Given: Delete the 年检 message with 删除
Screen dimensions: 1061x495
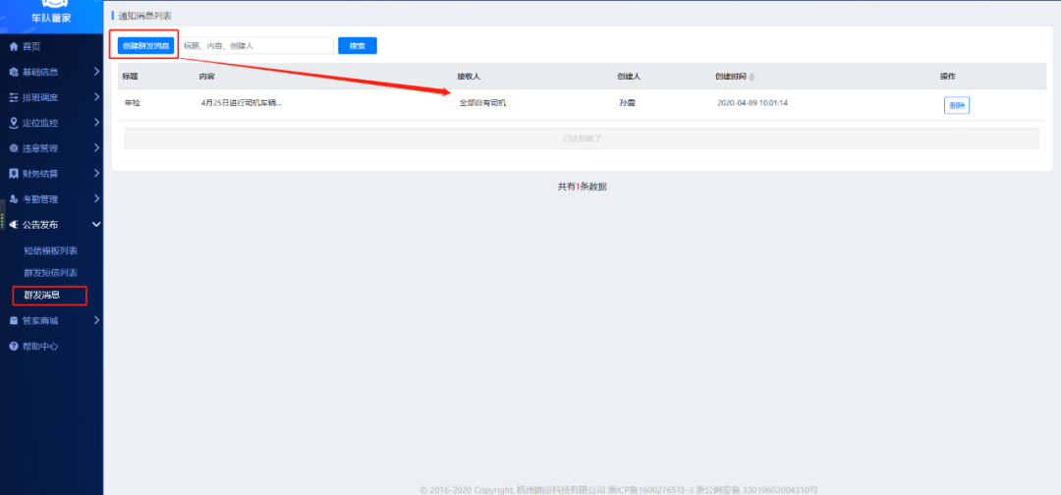Looking at the screenshot, I should click(956, 105).
